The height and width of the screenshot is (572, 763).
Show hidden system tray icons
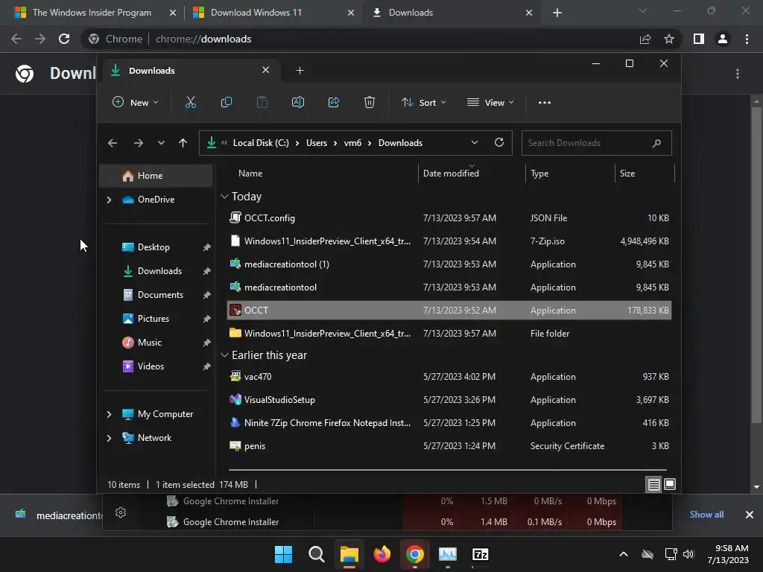click(x=624, y=554)
